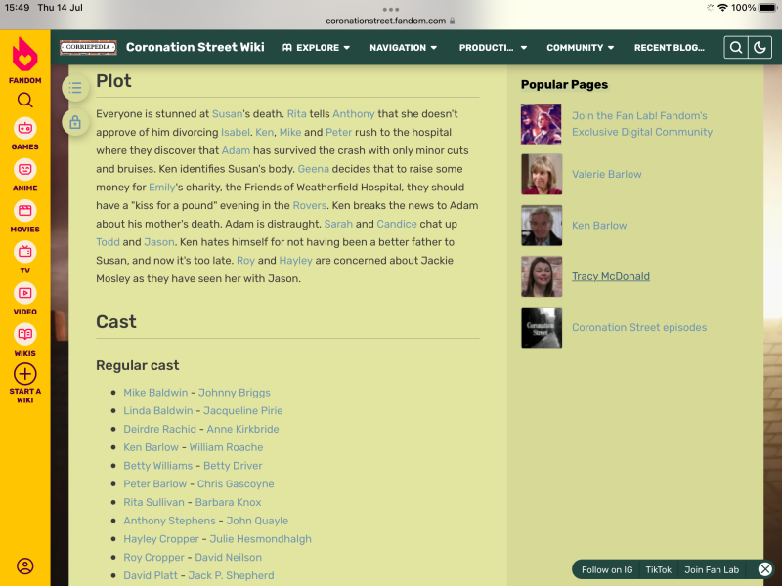
Task: Open the Recent Blog menu item
Action: 670,47
